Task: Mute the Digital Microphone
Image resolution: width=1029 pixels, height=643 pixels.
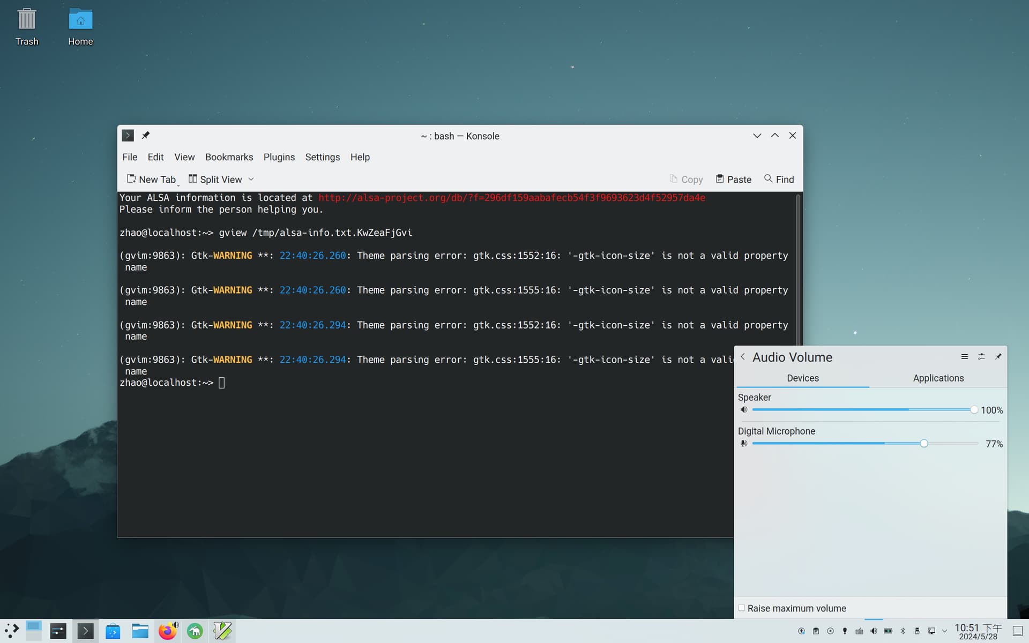Action: (x=744, y=443)
